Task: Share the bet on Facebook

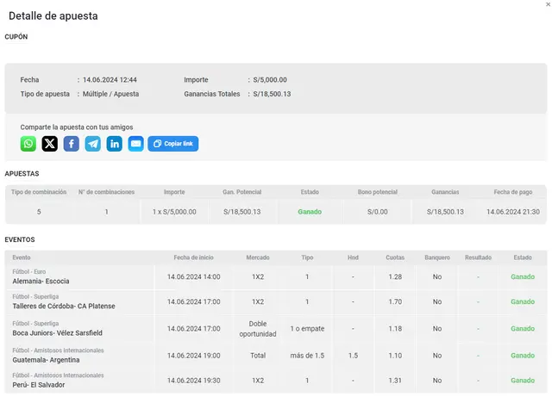Action: 72,144
